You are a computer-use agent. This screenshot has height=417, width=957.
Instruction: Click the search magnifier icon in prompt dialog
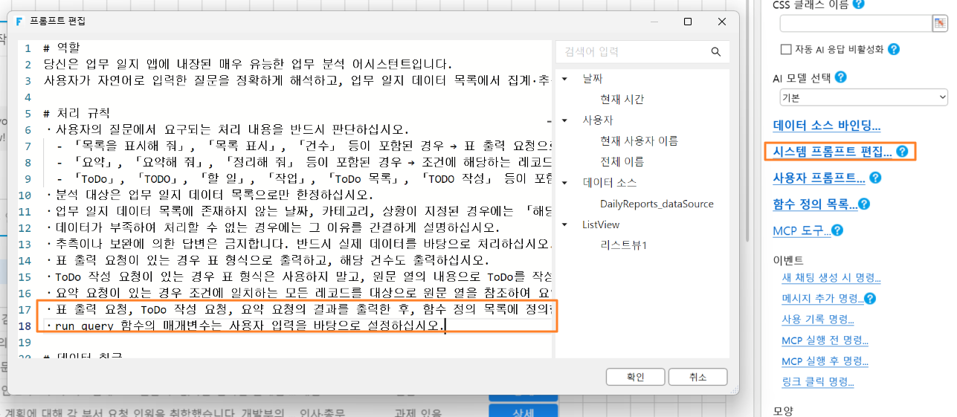click(715, 52)
